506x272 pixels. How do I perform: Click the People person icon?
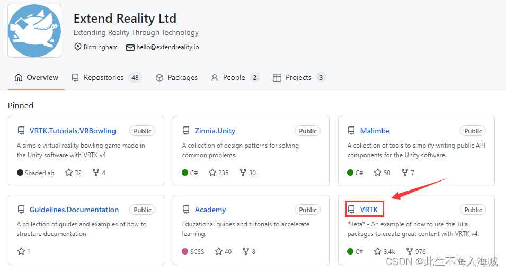click(214, 78)
